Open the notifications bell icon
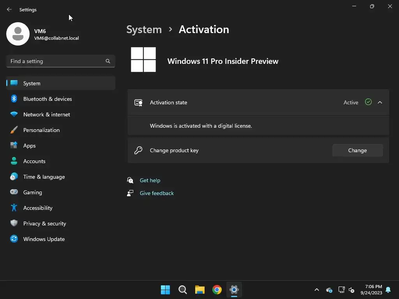 tap(388, 290)
